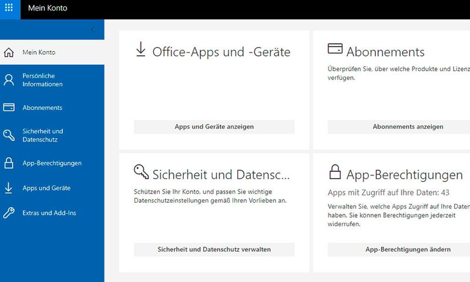Screen dimensions: 470x282
Task: Click the wrench icon for Extras und Add-Ins
Action: click(9, 213)
